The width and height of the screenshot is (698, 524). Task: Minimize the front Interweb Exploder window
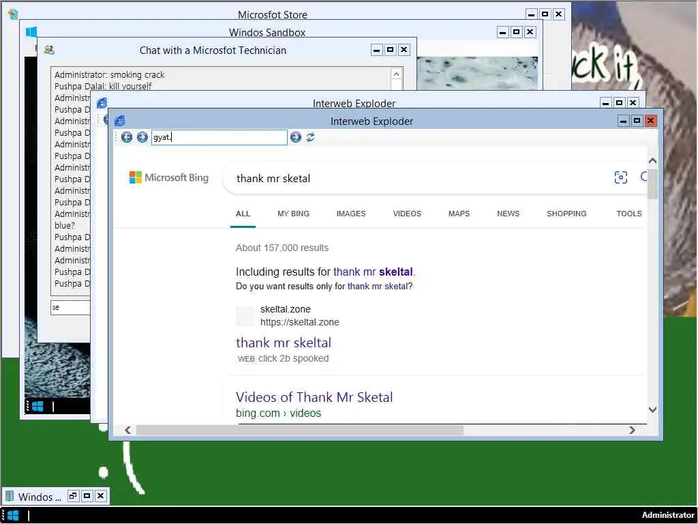623,121
